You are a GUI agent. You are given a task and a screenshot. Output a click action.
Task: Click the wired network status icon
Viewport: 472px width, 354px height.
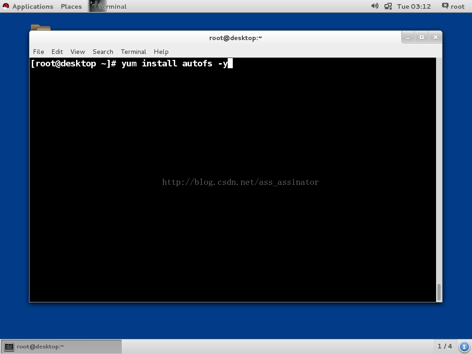(388, 6)
